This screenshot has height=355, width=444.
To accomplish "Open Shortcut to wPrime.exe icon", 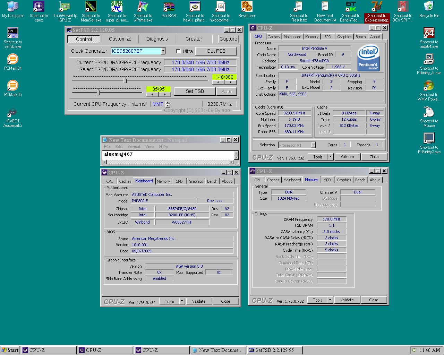I will coord(143,11).
